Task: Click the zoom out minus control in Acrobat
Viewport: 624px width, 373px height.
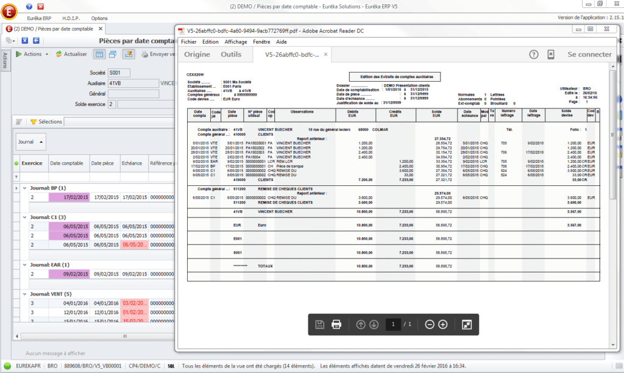Action: 429,324
